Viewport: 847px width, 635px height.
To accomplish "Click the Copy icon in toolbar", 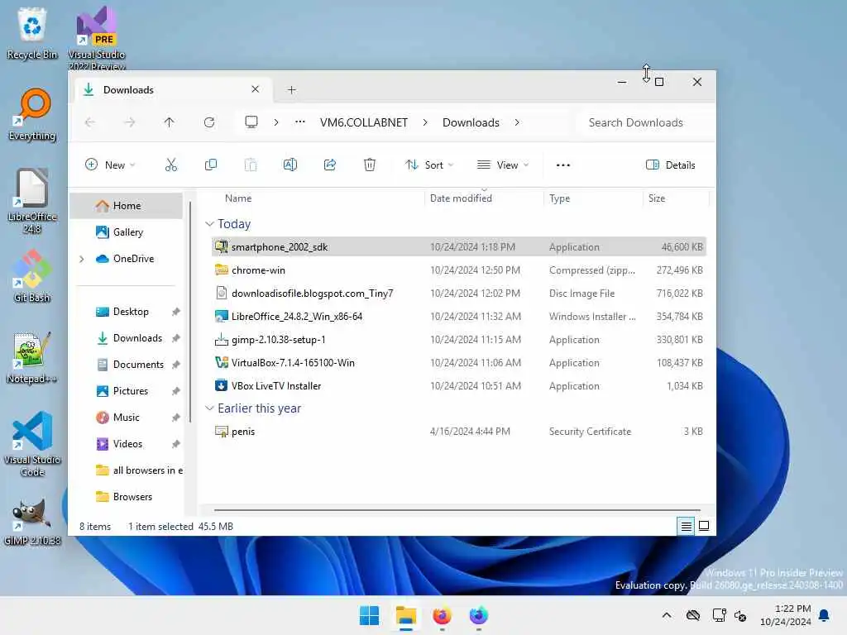I will click(211, 165).
